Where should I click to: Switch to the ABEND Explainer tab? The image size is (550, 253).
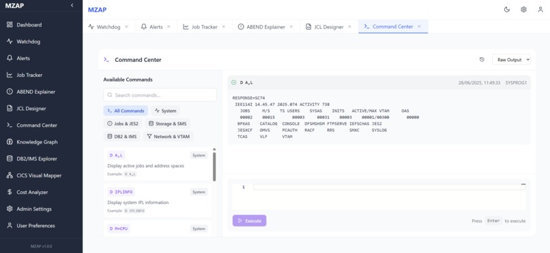(x=265, y=27)
